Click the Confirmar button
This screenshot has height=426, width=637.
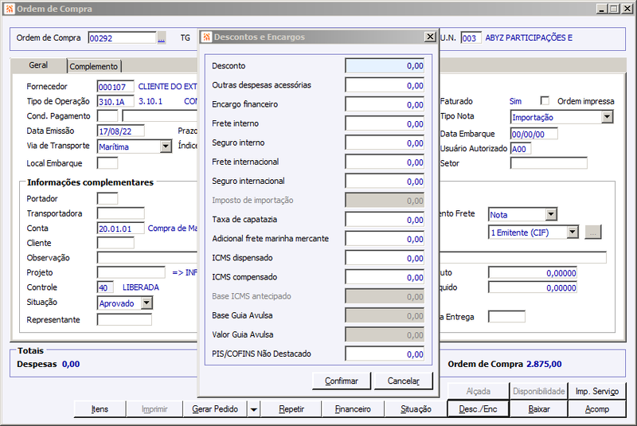point(342,381)
